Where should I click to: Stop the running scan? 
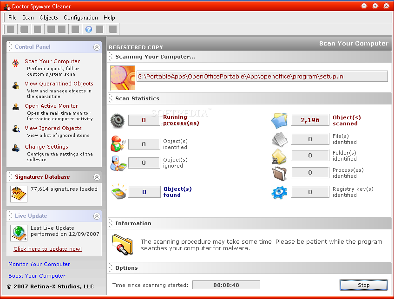(363, 285)
